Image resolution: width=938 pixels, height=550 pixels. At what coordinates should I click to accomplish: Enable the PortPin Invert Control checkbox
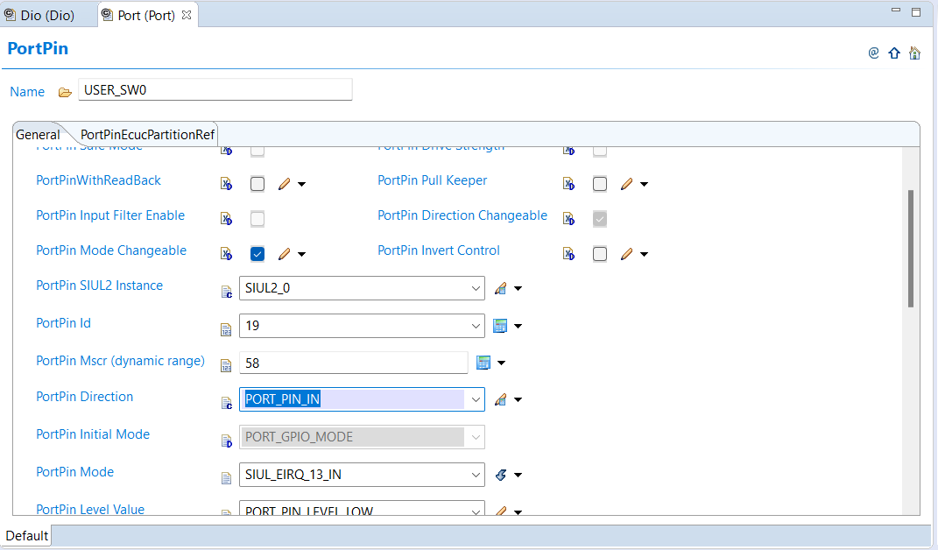pos(600,253)
